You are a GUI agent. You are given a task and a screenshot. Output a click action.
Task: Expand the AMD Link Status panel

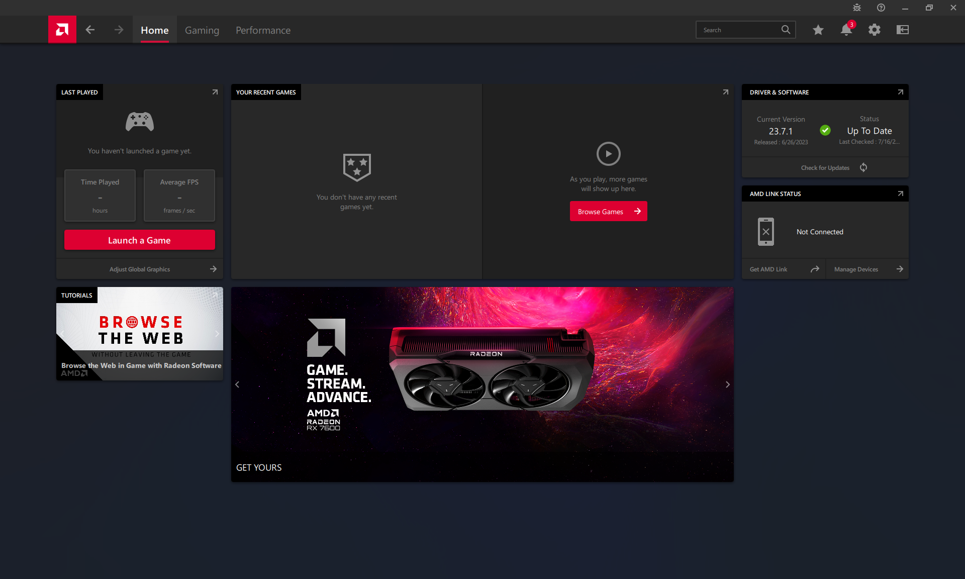tap(901, 194)
